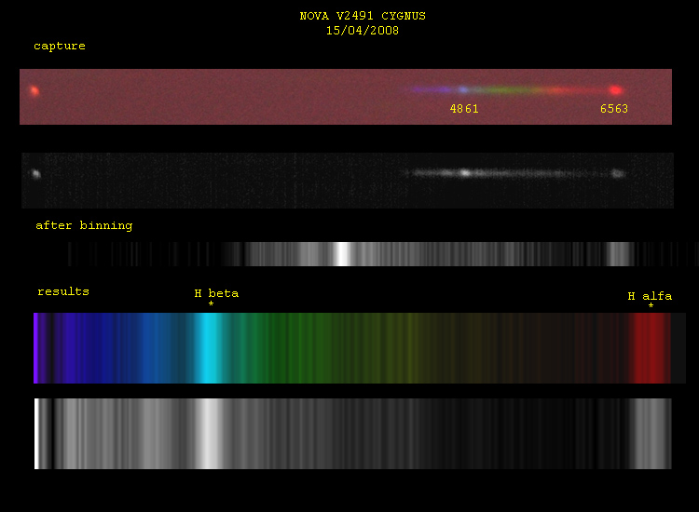Click the 'H beta' label
This screenshot has width=699, height=512.
216,293
